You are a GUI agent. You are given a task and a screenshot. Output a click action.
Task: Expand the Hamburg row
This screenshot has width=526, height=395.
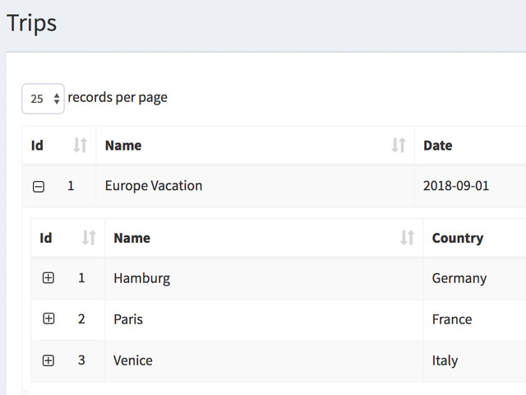48,278
